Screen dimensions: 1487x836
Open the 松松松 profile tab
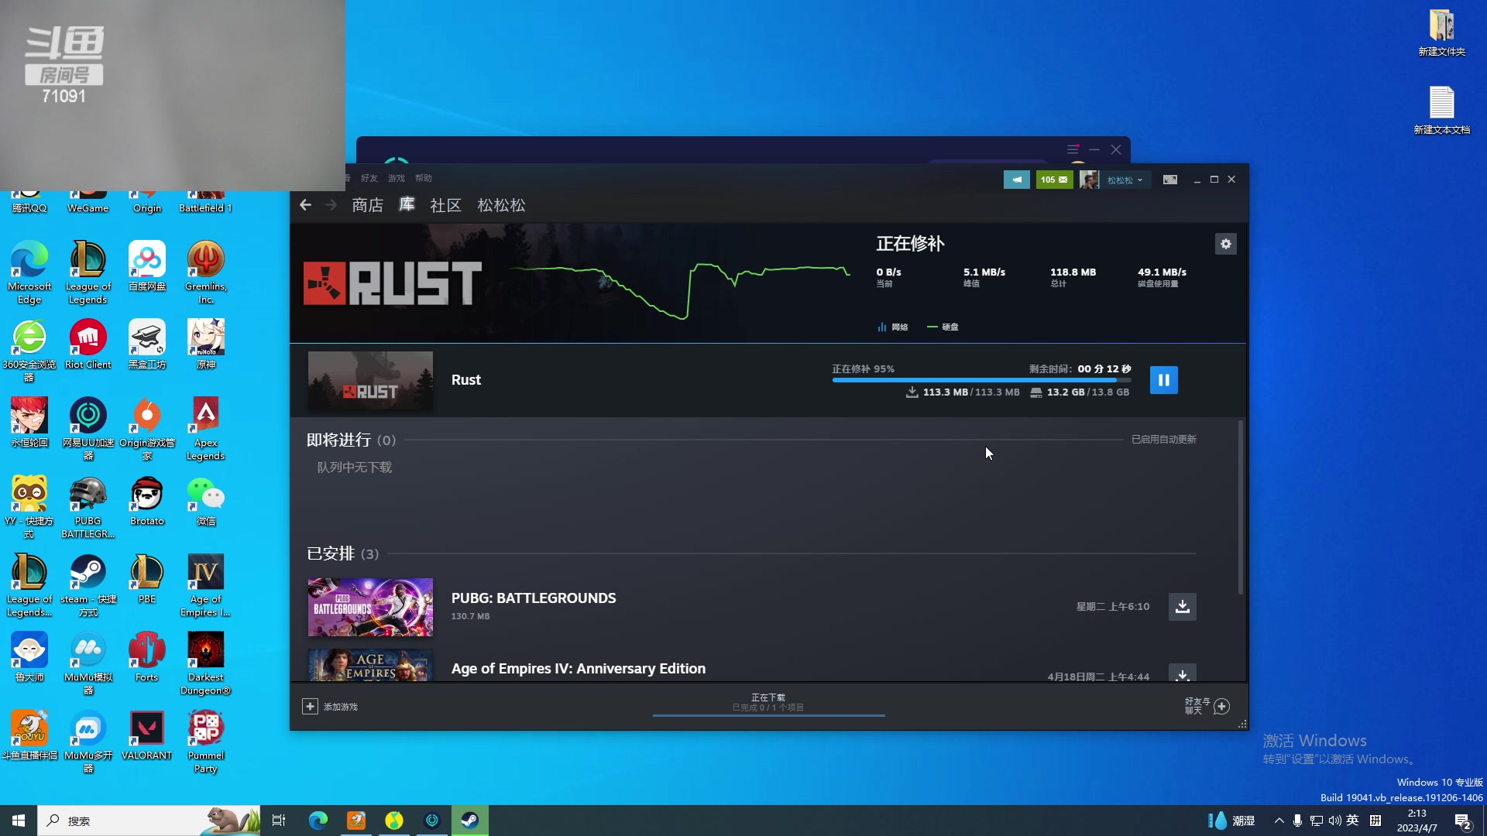[x=501, y=205]
